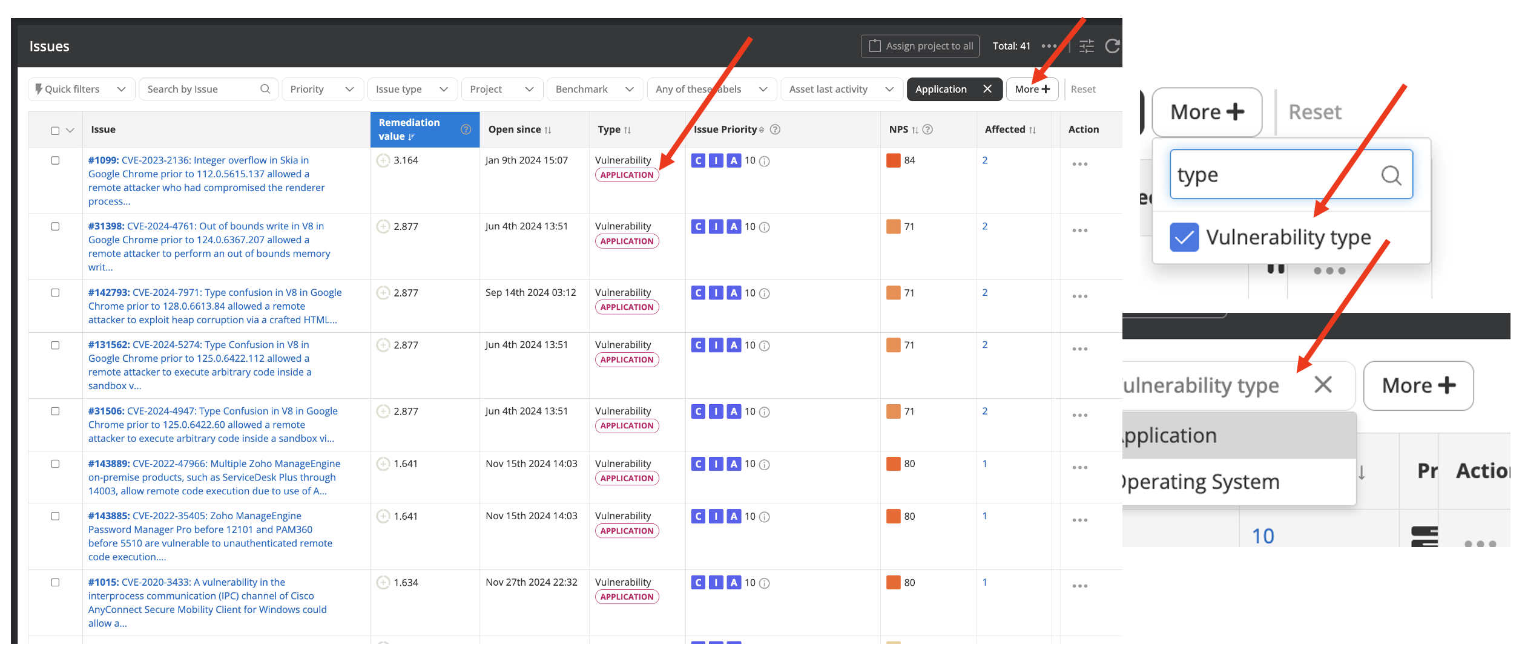The height and width of the screenshot is (645, 1522).
Task: Click the help icon beside NPS header
Action: pyautogui.click(x=927, y=129)
